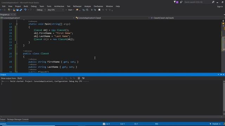Click the Build started output line
The image size is (225, 126).
(x=45, y=81)
